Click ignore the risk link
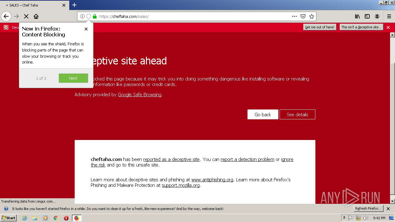395x222 pixels. tap(287, 159)
